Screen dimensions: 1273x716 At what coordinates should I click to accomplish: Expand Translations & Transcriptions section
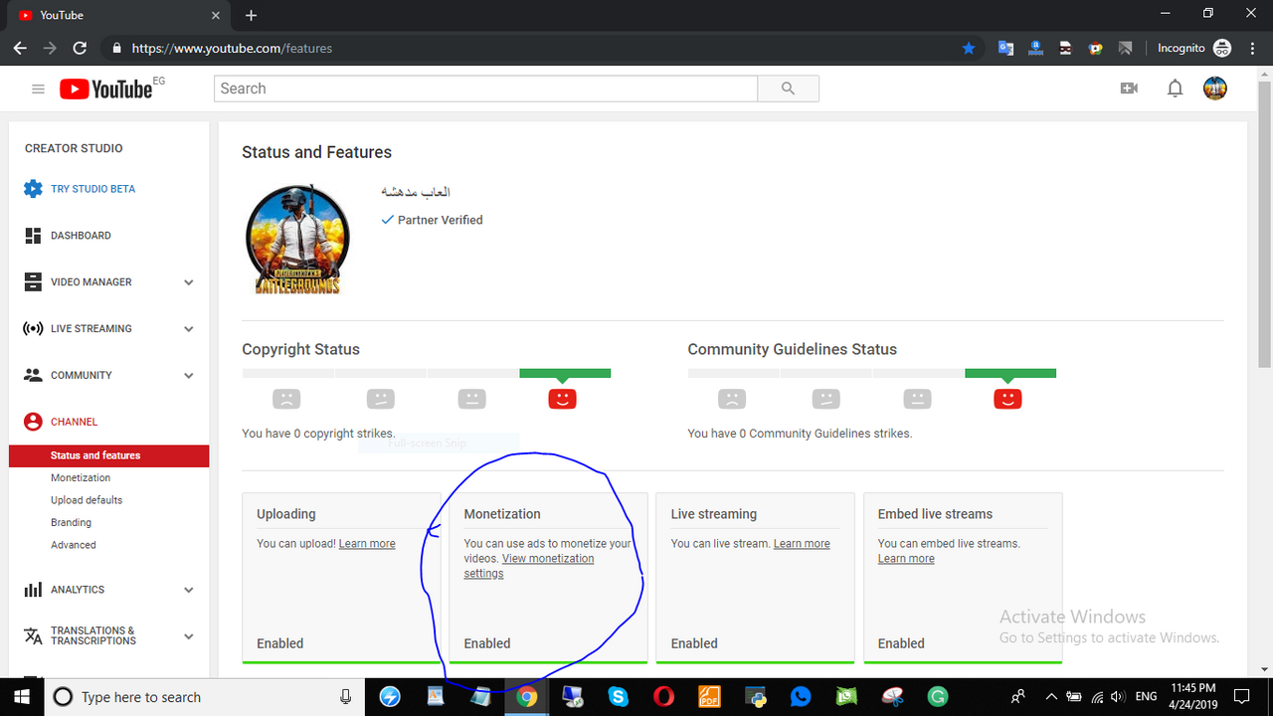pos(189,635)
